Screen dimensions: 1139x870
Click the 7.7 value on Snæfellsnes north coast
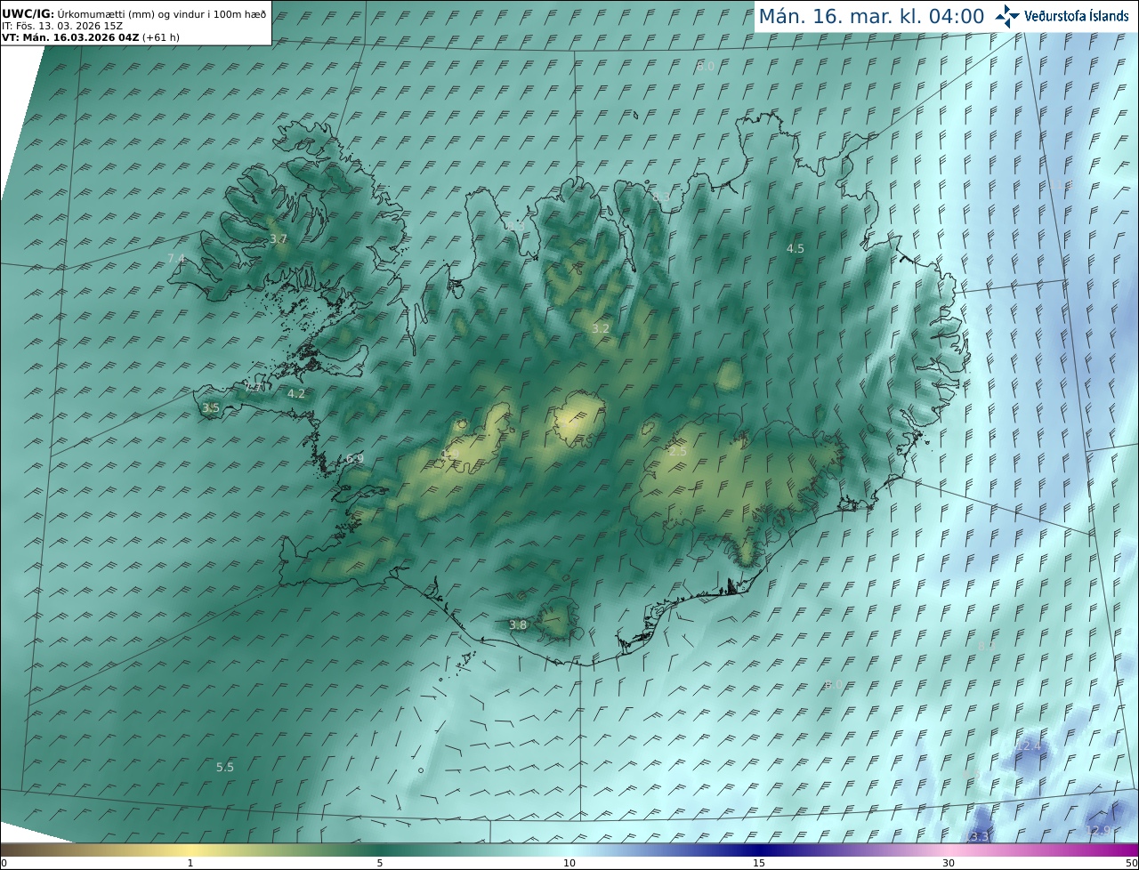[x=254, y=388]
